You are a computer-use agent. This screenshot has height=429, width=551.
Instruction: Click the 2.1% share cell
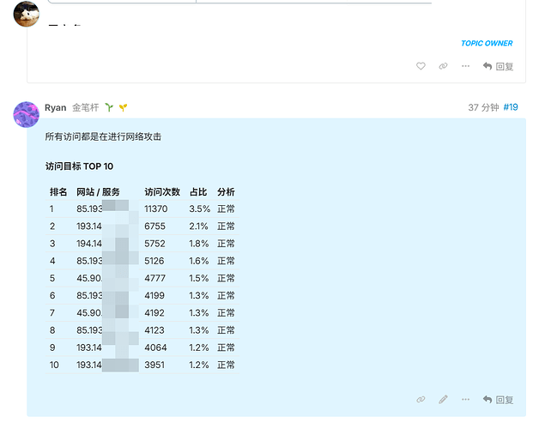click(198, 227)
